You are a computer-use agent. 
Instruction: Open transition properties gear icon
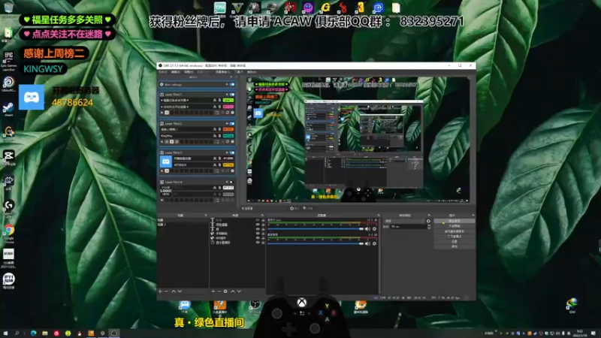(x=428, y=221)
